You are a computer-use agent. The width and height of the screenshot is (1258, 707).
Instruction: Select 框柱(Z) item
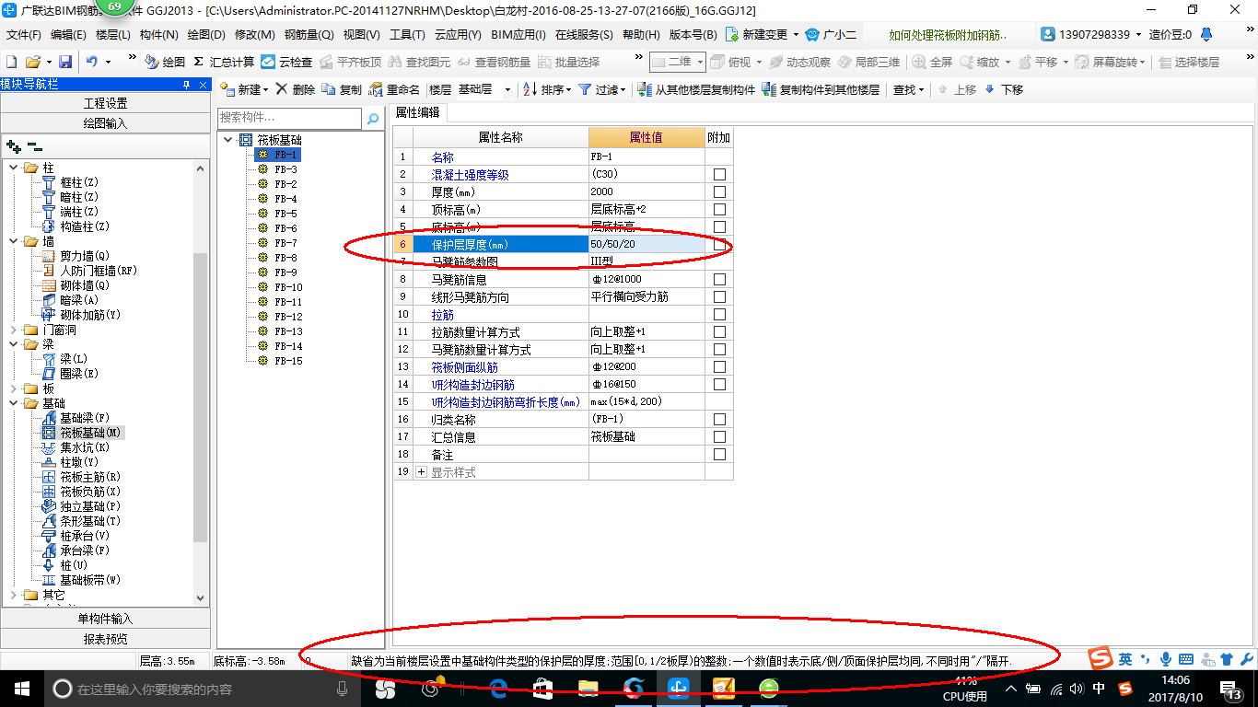[x=72, y=182]
